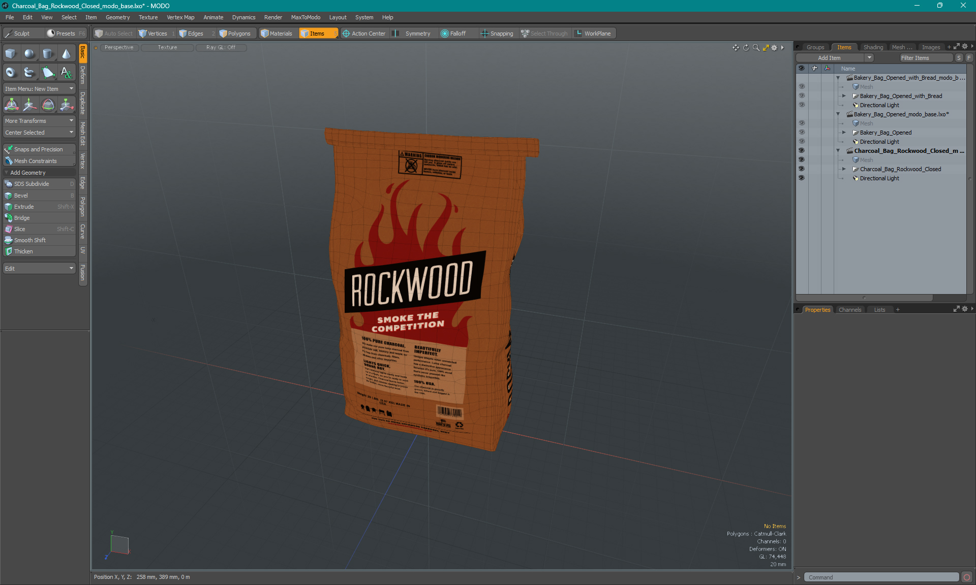
Task: Click Snaps and Precision button
Action: point(39,149)
